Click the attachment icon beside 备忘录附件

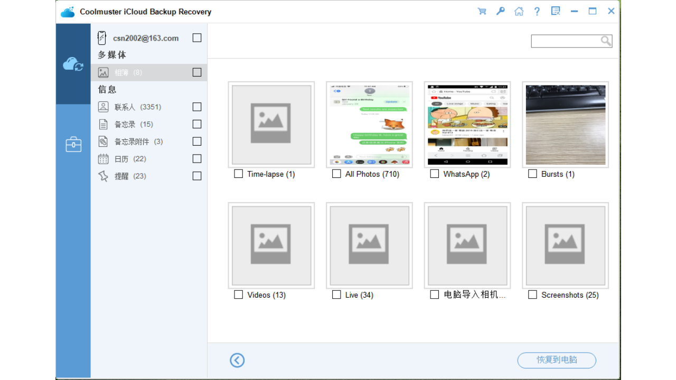click(103, 141)
